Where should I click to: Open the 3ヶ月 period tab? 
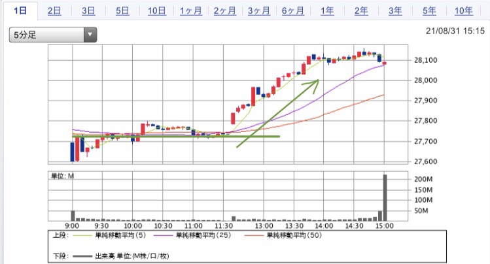(x=259, y=11)
